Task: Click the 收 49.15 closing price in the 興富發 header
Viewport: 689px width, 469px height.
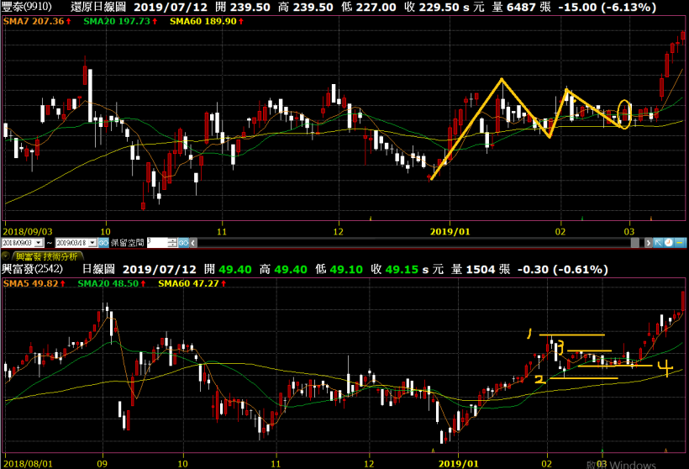Action: [x=395, y=269]
